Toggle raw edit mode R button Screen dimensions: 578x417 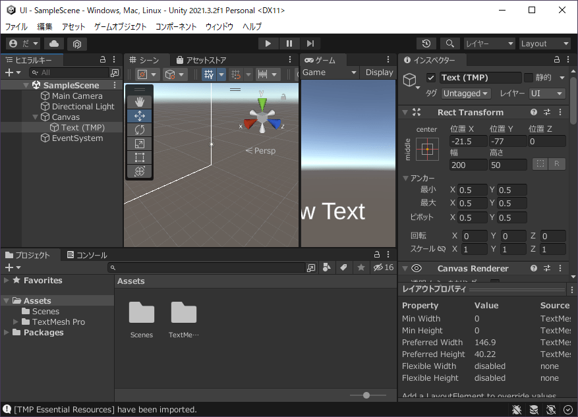(557, 164)
